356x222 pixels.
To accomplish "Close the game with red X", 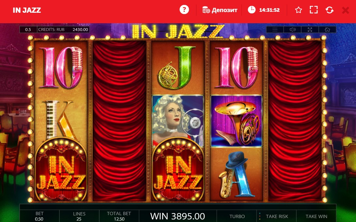I will click(x=345, y=10).
